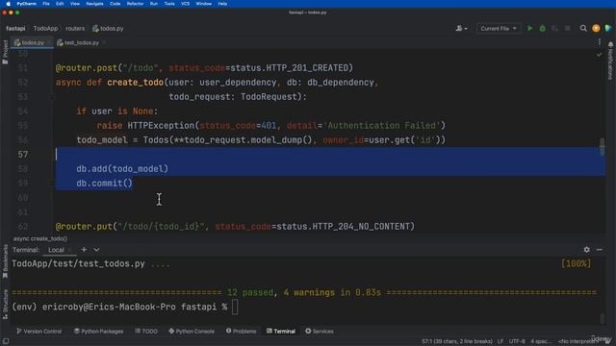Open the View menu
Viewport: 616px width, 346px height.
coord(75,4)
